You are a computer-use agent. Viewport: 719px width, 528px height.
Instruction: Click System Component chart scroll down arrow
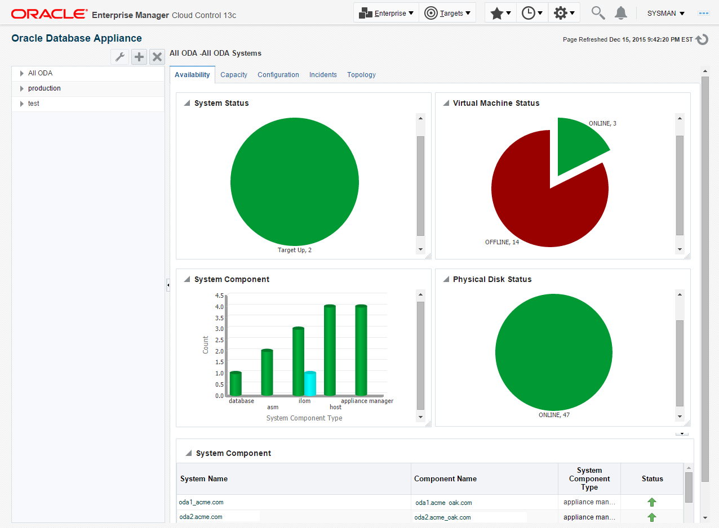(x=420, y=417)
